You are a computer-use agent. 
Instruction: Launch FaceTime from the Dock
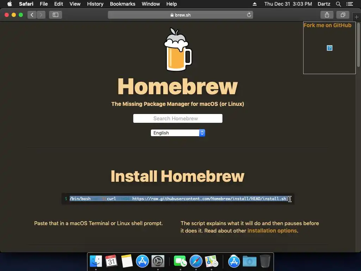tap(180, 261)
